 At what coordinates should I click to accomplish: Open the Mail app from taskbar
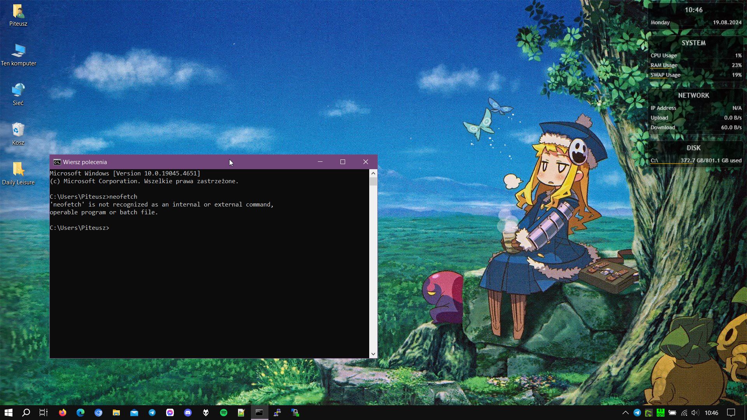click(x=134, y=413)
